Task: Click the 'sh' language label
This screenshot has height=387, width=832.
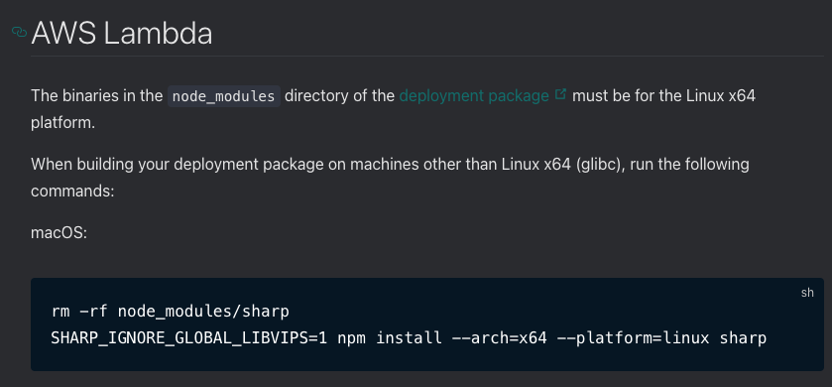Action: click(x=807, y=293)
